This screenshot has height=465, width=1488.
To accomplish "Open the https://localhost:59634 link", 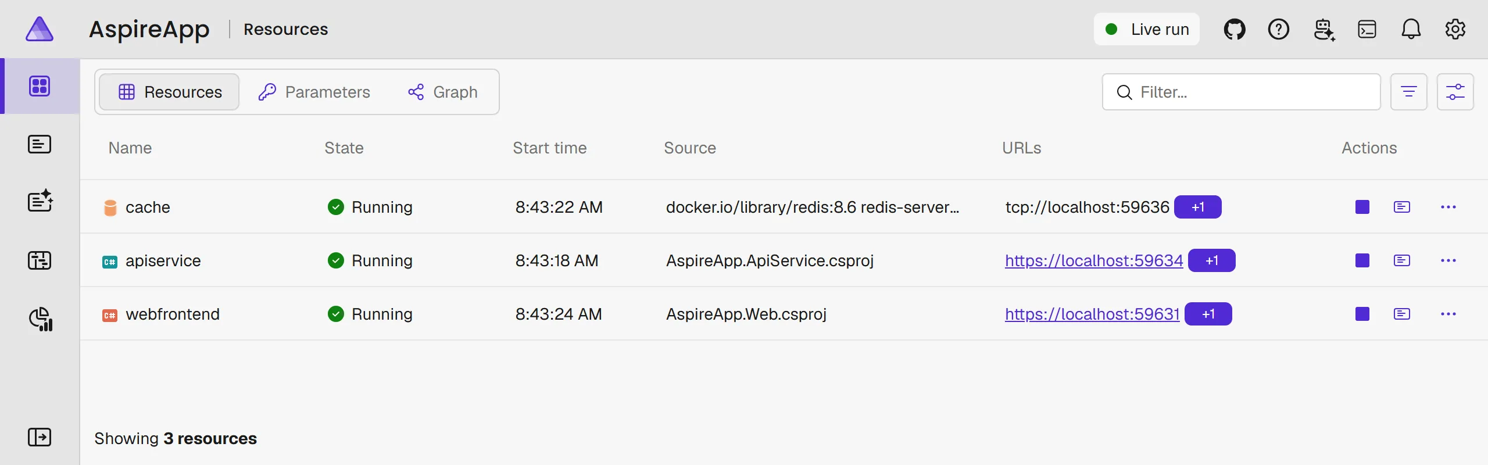I will click(x=1094, y=260).
